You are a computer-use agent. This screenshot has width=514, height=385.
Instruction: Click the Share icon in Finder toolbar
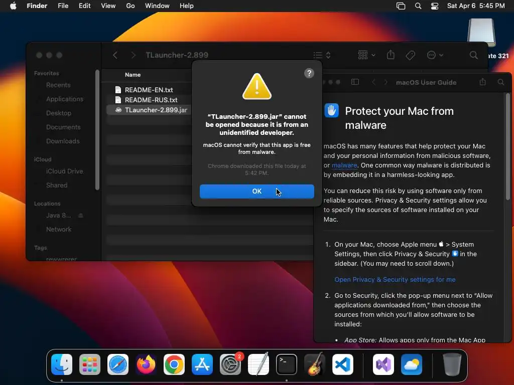click(x=391, y=55)
